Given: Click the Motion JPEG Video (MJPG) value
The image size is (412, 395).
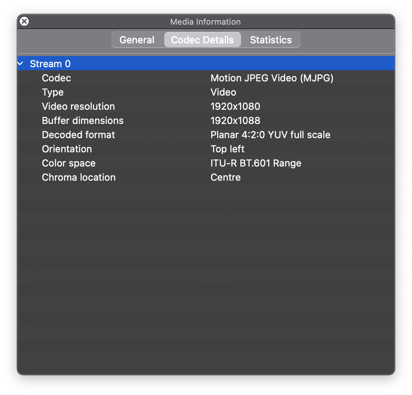Looking at the screenshot, I should (272, 78).
